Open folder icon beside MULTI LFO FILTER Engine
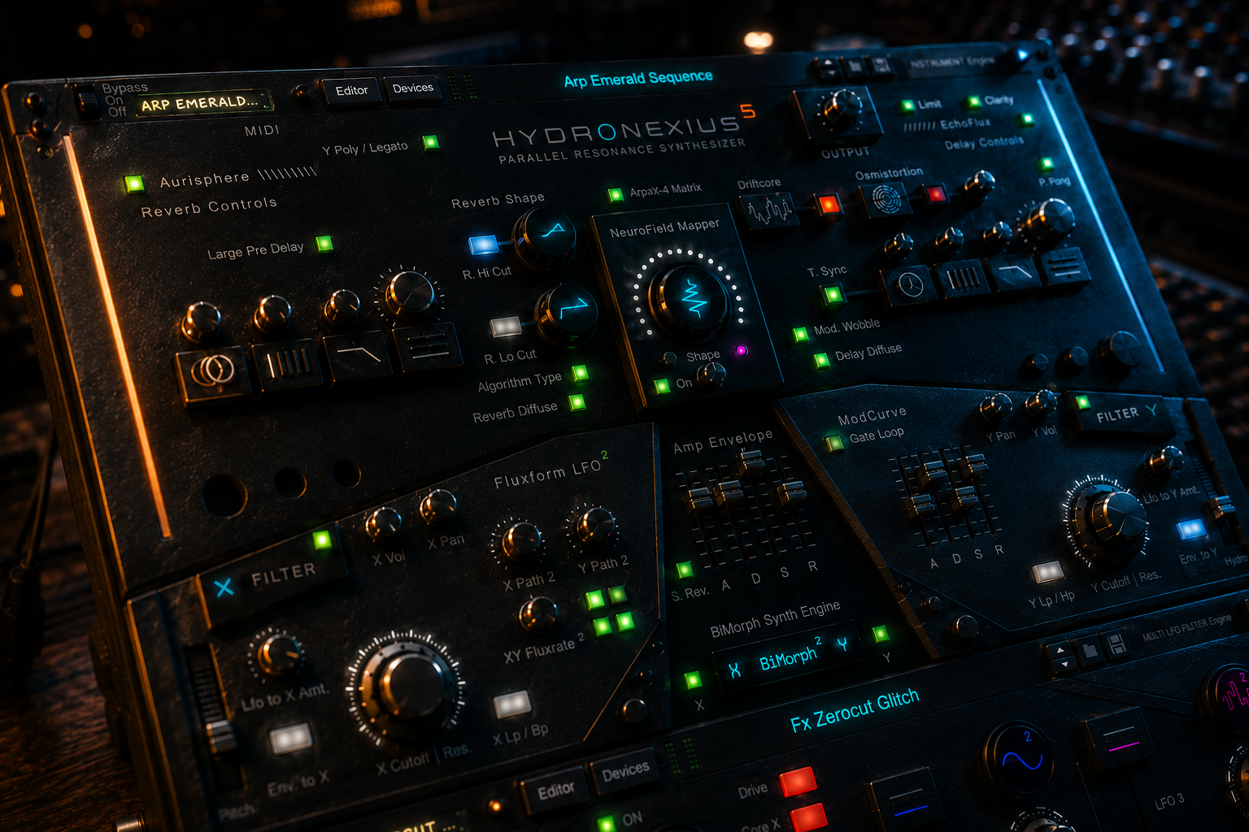The image size is (1249, 832). [1090, 650]
